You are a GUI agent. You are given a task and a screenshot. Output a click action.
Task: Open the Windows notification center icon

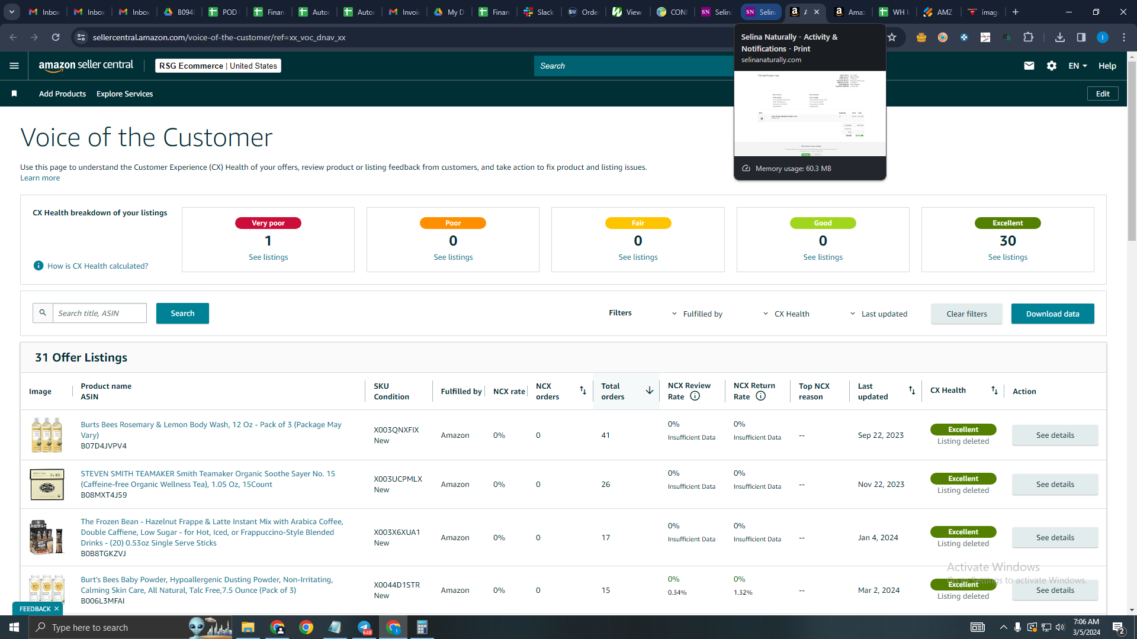point(1119,627)
